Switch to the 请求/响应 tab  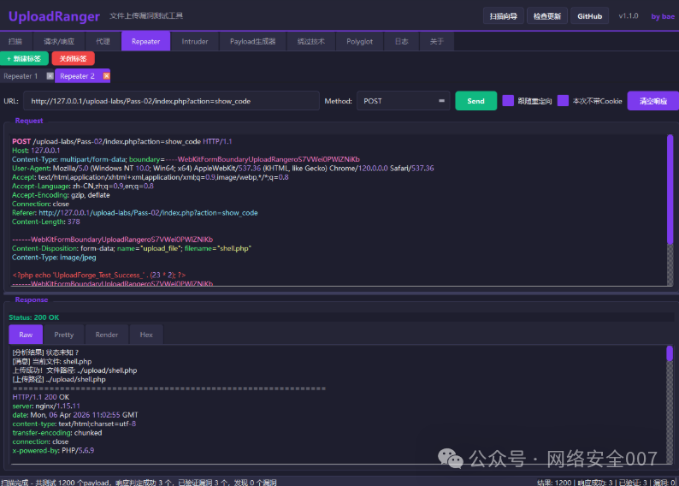point(59,41)
